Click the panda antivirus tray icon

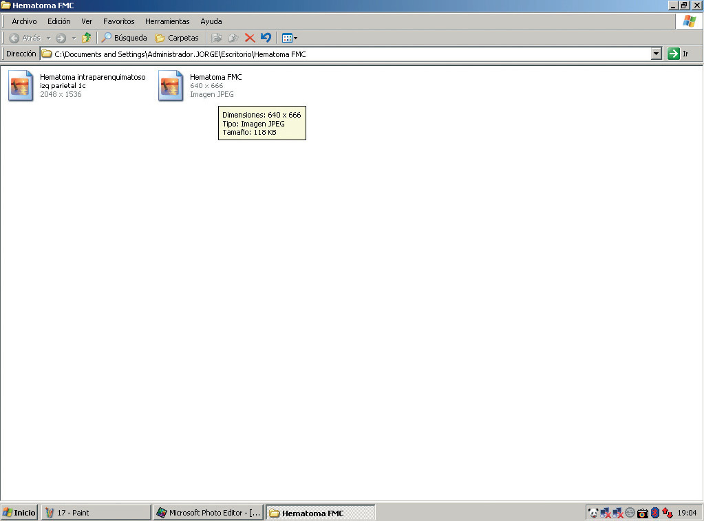(x=593, y=513)
